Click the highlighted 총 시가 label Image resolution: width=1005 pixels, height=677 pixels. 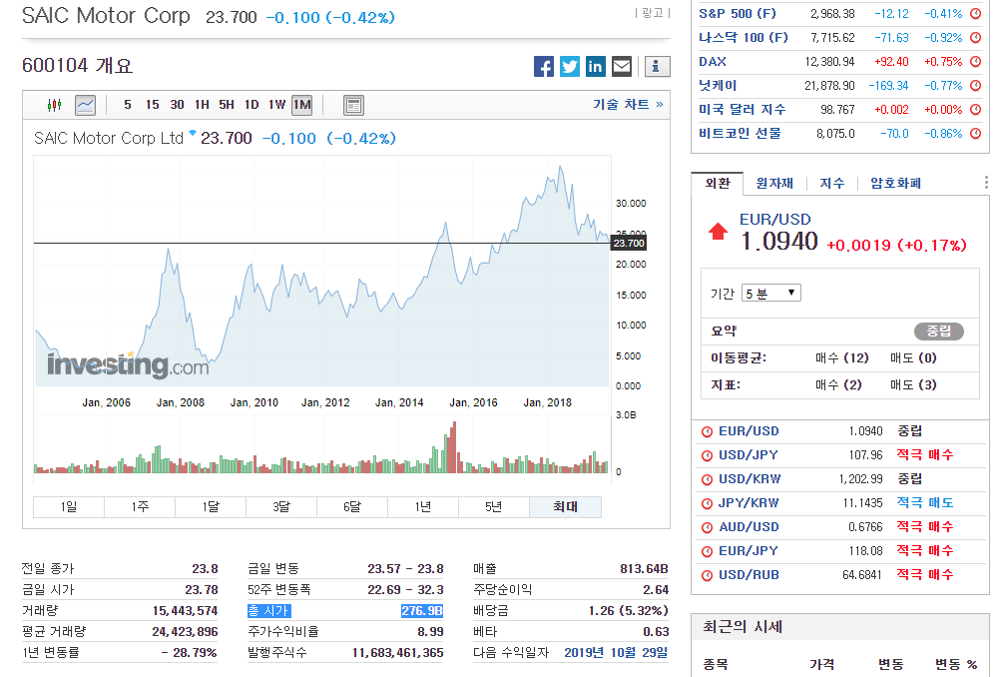(269, 611)
